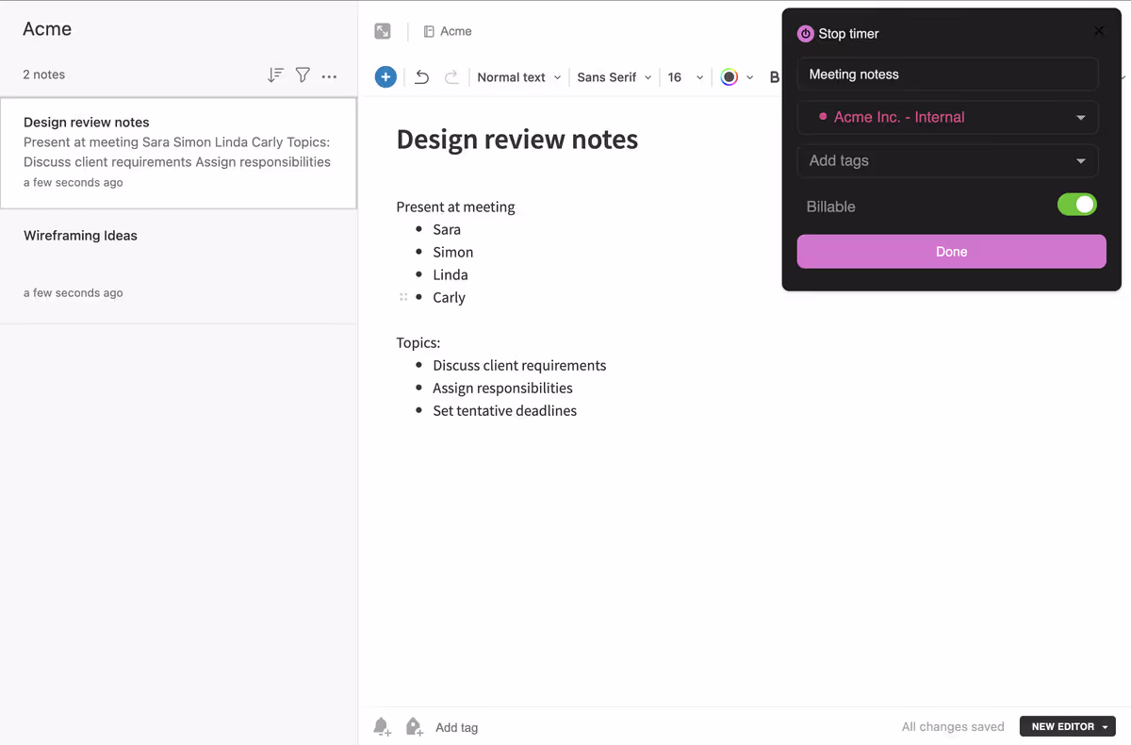
Task: Click the Design review notes title
Action: [517, 140]
